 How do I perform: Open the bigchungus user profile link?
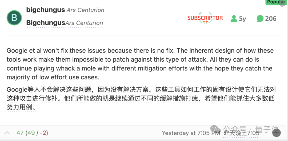pos(46,10)
